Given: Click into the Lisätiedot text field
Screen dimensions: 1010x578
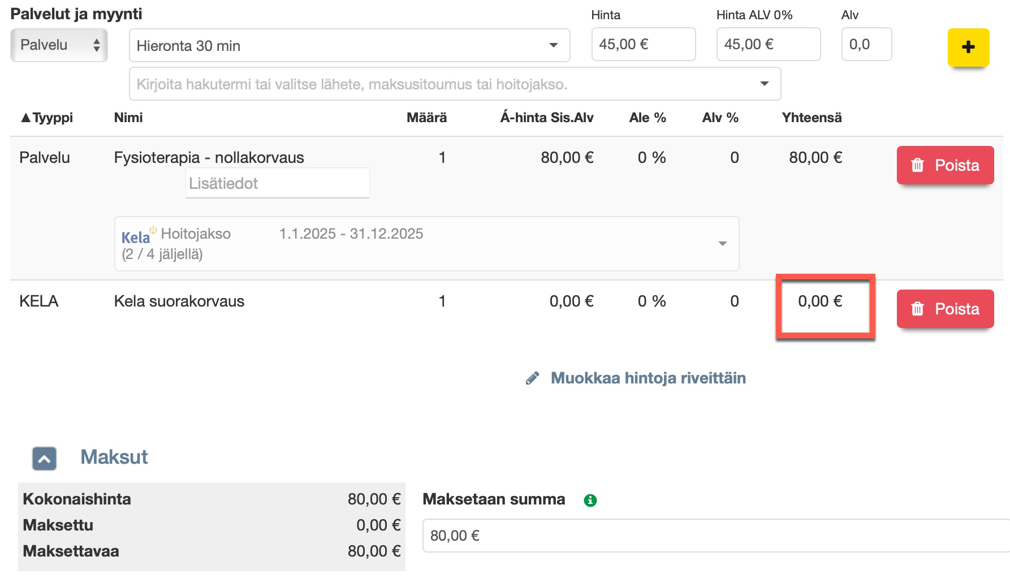Looking at the screenshot, I should click(277, 183).
